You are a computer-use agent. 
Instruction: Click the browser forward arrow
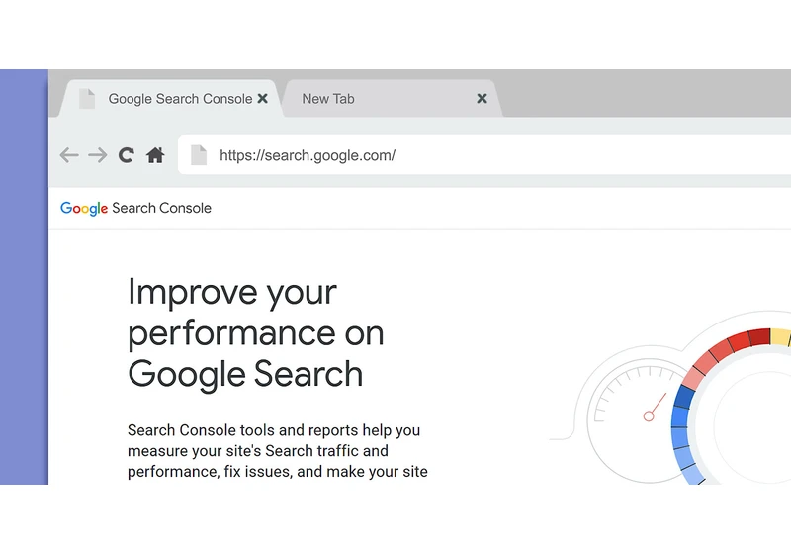pyautogui.click(x=97, y=155)
